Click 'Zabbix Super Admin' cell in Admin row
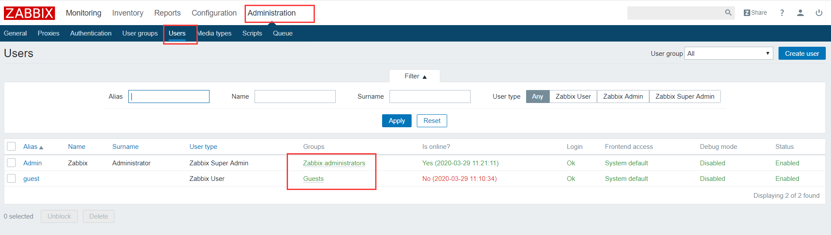 219,163
